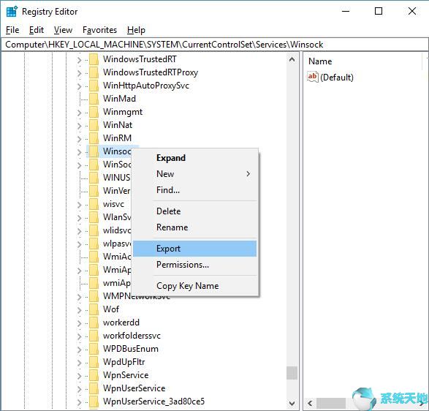The height and width of the screenshot is (411, 429).
Task: Click the tree scrollbar up arrow
Action: coord(292,59)
